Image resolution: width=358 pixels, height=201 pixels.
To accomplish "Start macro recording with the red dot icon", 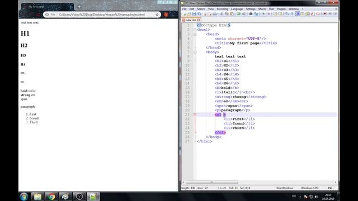I will 324,14.
